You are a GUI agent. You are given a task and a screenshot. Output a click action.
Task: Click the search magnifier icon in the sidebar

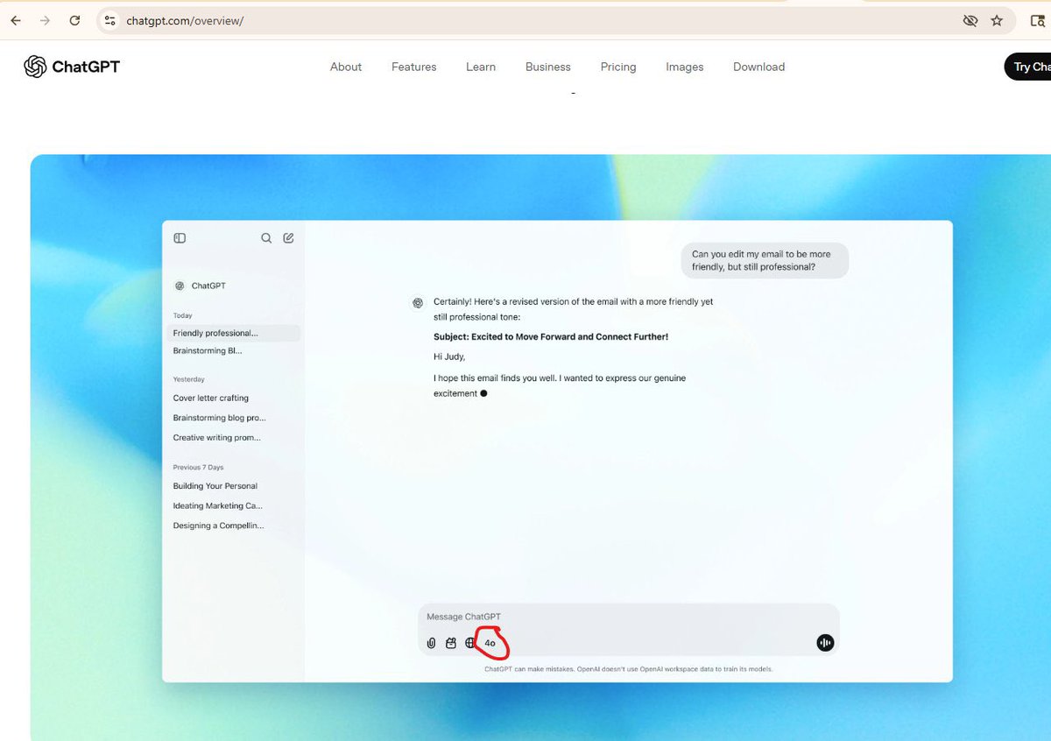pyautogui.click(x=266, y=238)
